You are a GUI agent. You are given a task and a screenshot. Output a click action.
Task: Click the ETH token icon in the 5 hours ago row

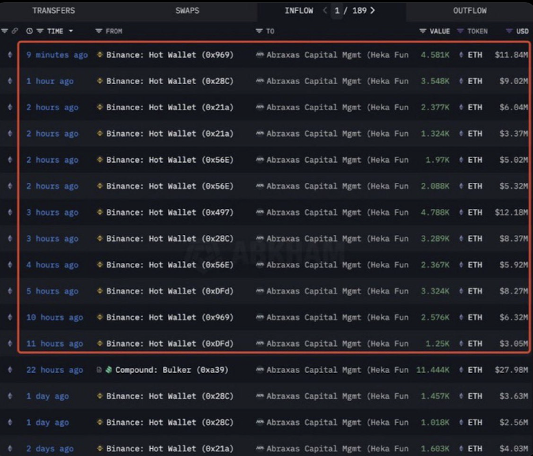[x=461, y=291]
